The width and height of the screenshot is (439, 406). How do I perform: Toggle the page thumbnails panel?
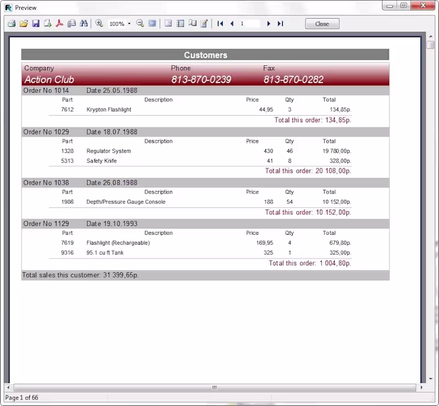pos(181,24)
